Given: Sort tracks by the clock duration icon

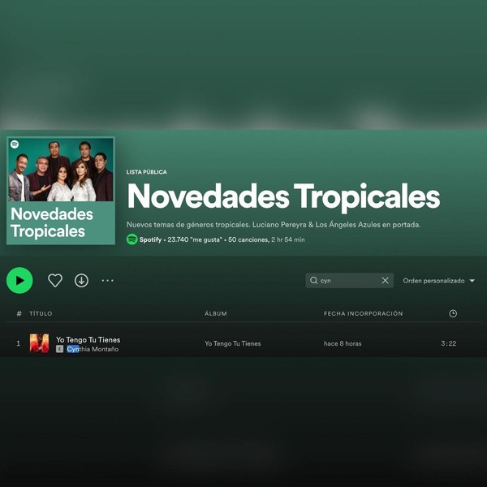Looking at the screenshot, I should coord(453,313).
